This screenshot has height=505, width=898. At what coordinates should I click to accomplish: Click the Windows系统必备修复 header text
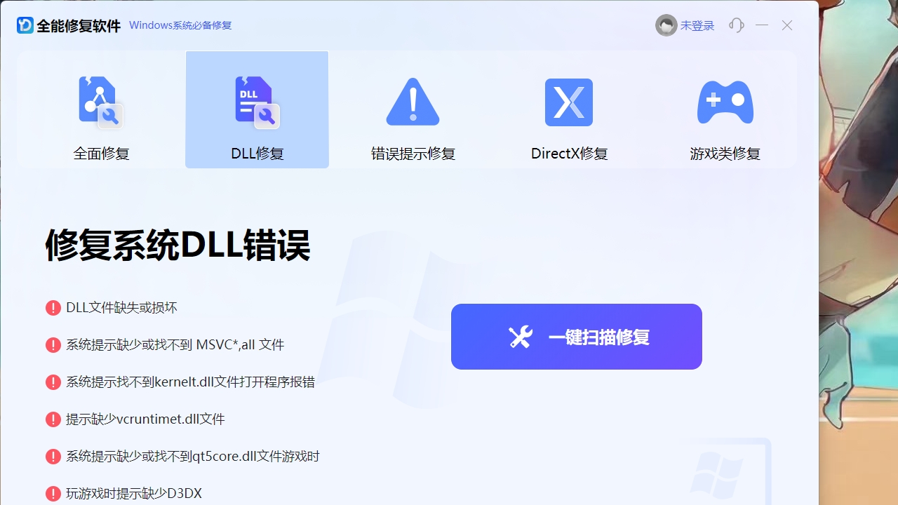tap(180, 25)
